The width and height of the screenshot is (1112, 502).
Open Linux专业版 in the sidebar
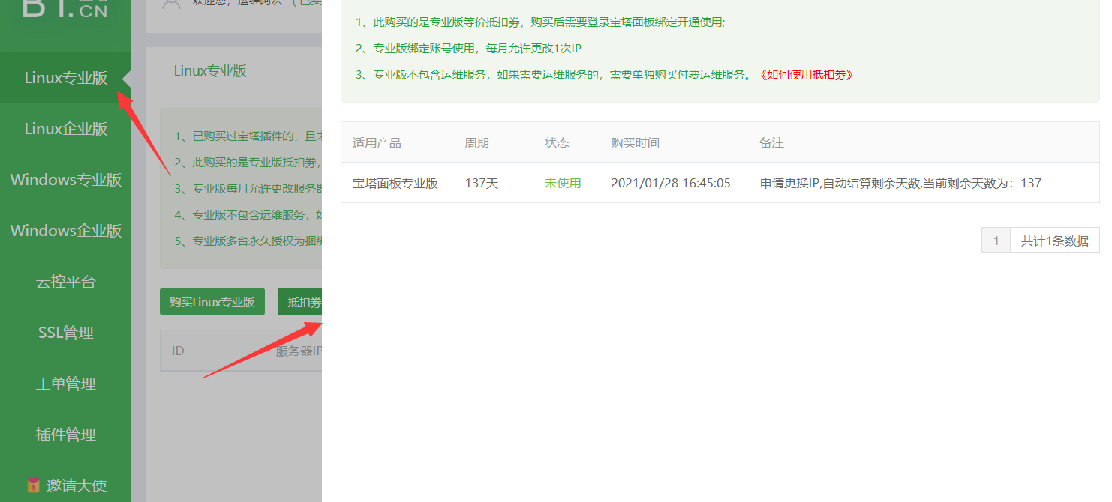click(66, 78)
